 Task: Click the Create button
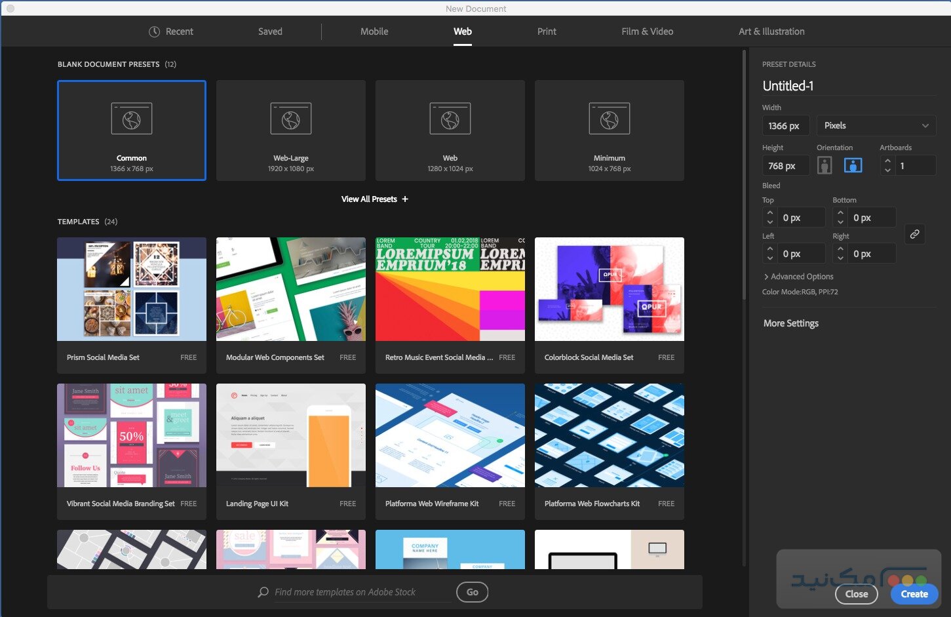(914, 594)
